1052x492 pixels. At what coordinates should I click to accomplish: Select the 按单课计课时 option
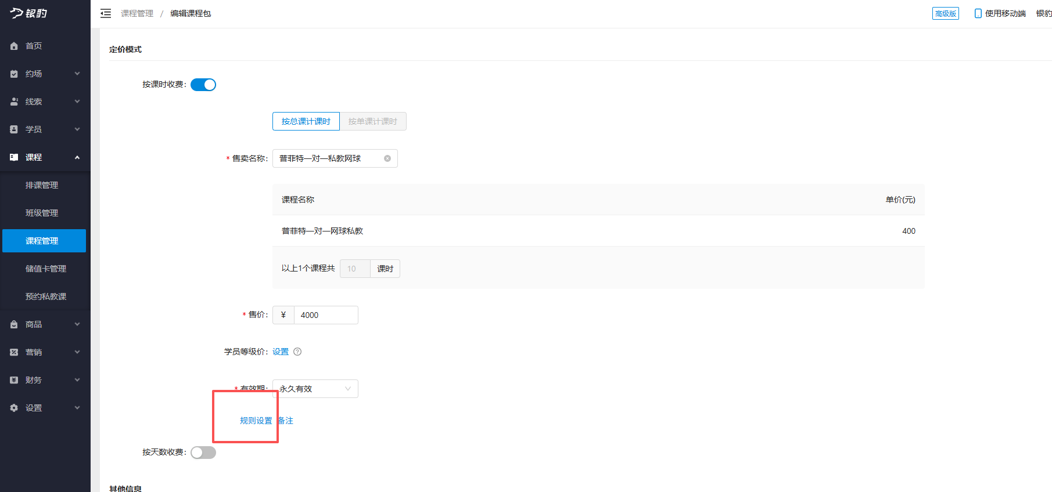(x=373, y=121)
